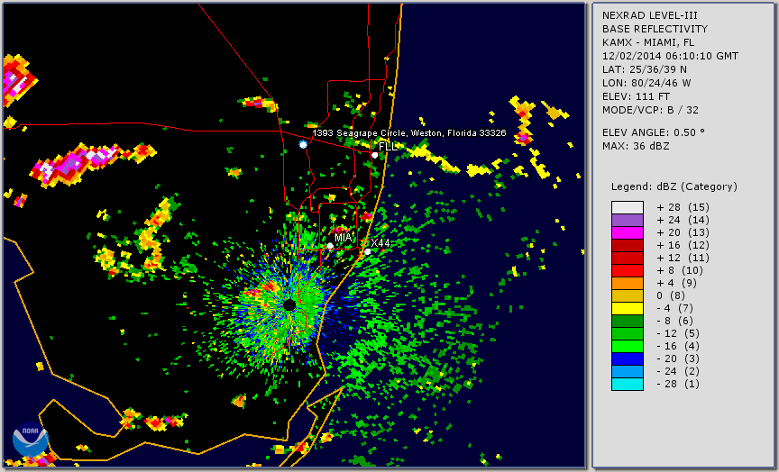779x472 pixels.
Task: Click the black radar site center dot
Action: click(x=289, y=304)
